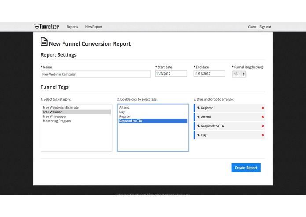Go to New Report page

click(x=94, y=27)
